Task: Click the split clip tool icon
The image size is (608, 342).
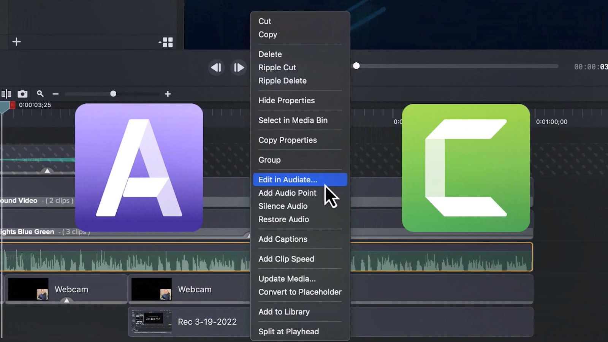Action: coord(6,94)
